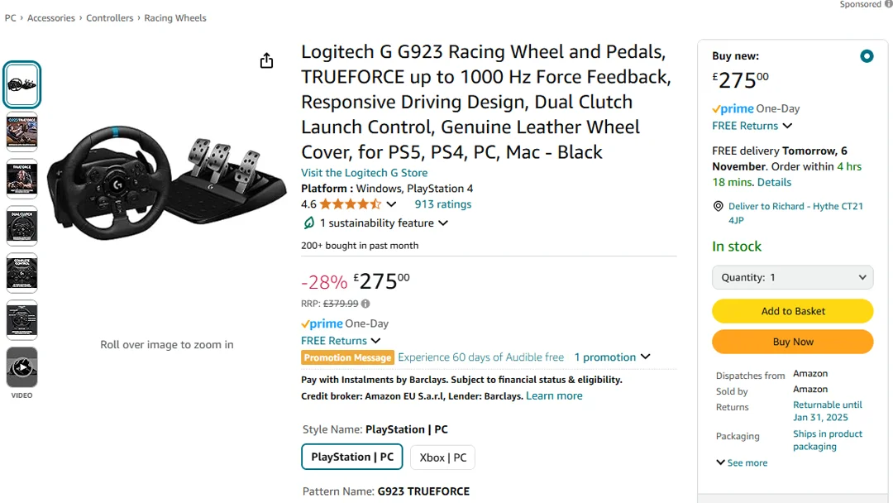This screenshot has width=893, height=503.
Task: Select the second gallery thumbnail
Action: 21,132
